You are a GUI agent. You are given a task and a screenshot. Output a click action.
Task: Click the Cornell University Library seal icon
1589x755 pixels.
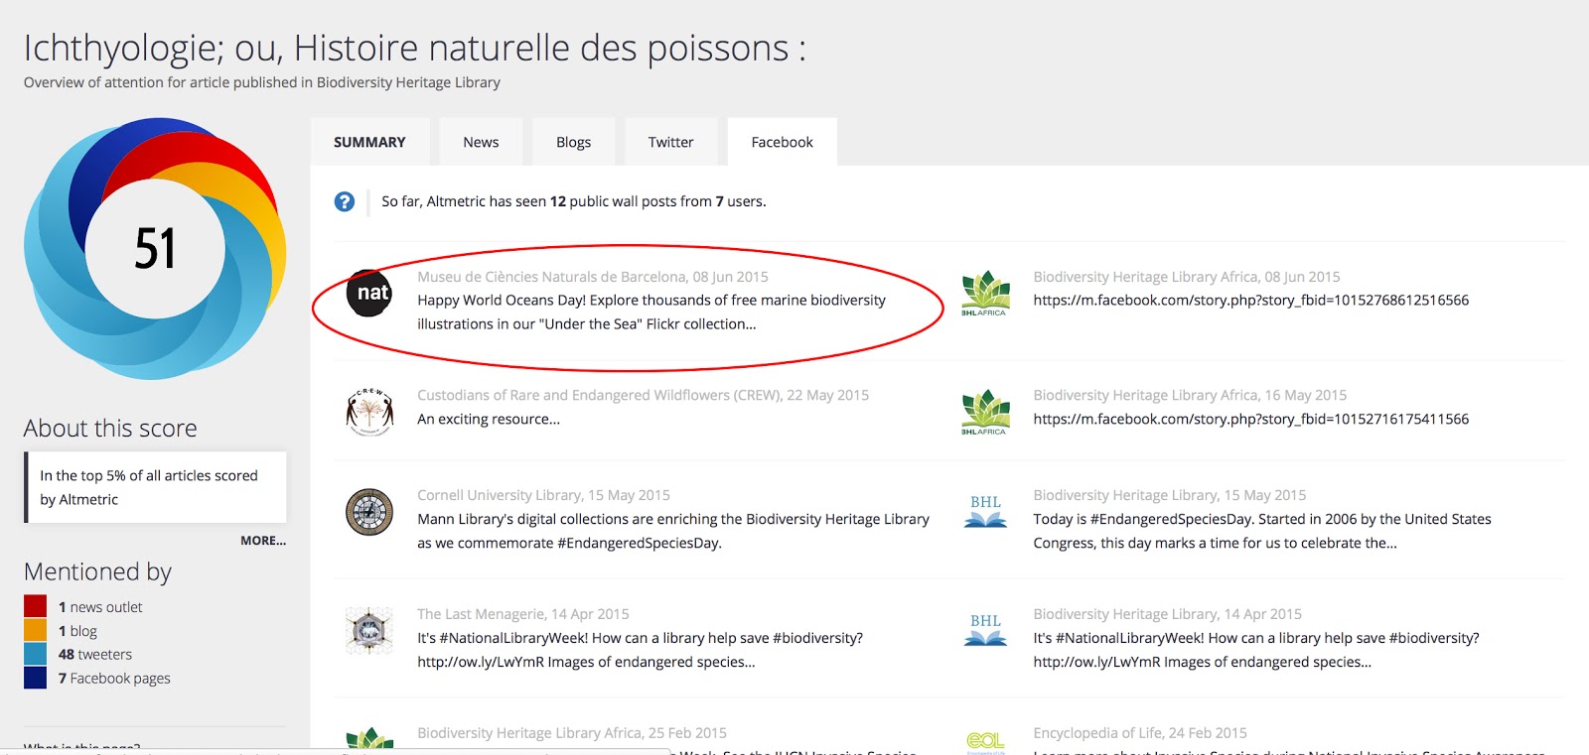coord(369,512)
